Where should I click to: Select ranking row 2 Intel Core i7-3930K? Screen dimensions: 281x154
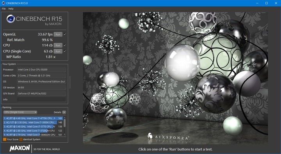[33, 122]
